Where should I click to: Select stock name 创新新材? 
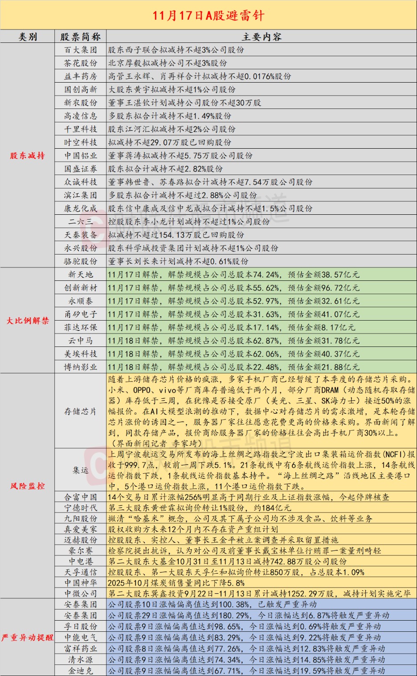[x=81, y=288]
